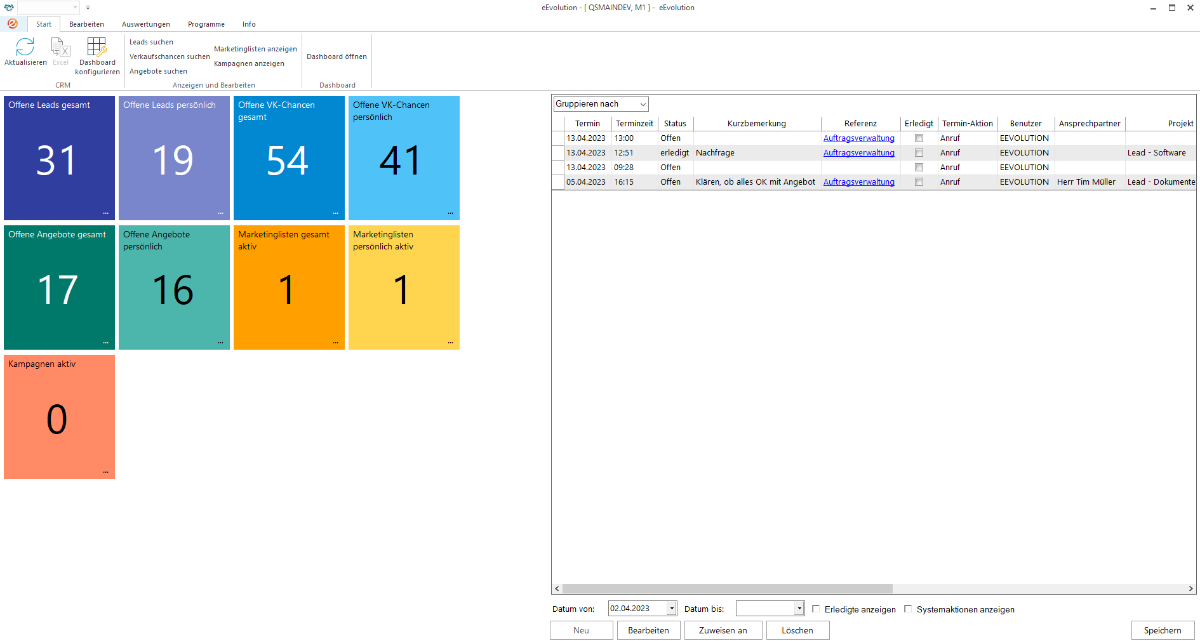Viewport: 1200px width, 641px height.
Task: Open the ellipsis on Kampagnen aktiv tile
Action: pyautogui.click(x=105, y=472)
